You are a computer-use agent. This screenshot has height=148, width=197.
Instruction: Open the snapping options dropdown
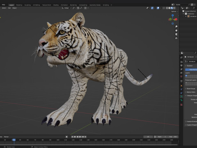(x=81, y=8)
